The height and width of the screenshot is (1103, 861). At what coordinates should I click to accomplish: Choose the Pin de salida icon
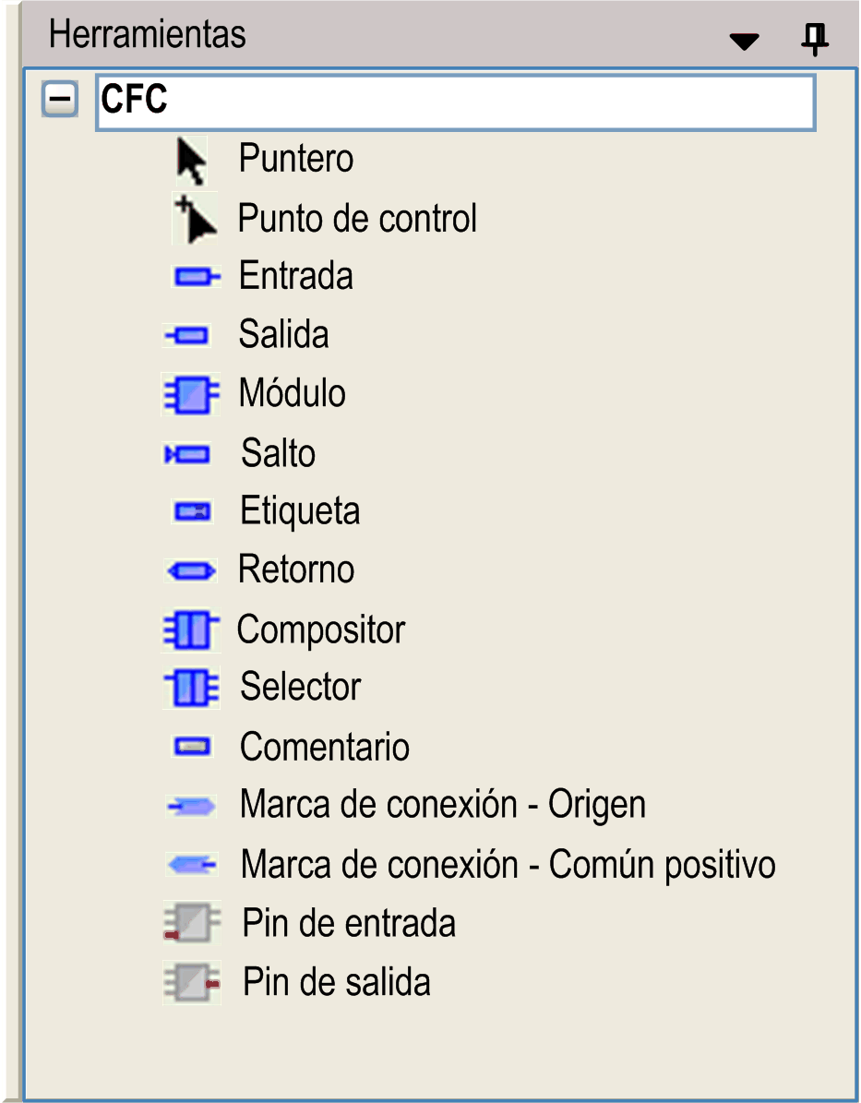192,982
